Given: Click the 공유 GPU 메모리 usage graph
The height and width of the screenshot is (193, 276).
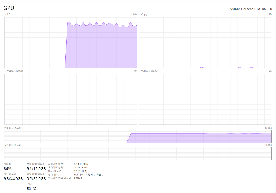Looking at the screenshot, I should [x=138, y=153].
